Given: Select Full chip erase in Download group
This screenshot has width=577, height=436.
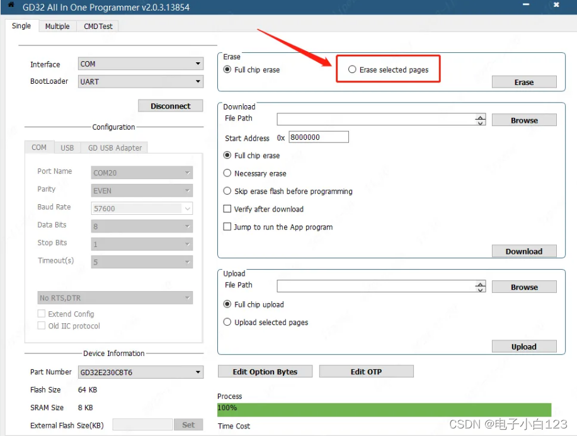Looking at the screenshot, I should point(227,155).
